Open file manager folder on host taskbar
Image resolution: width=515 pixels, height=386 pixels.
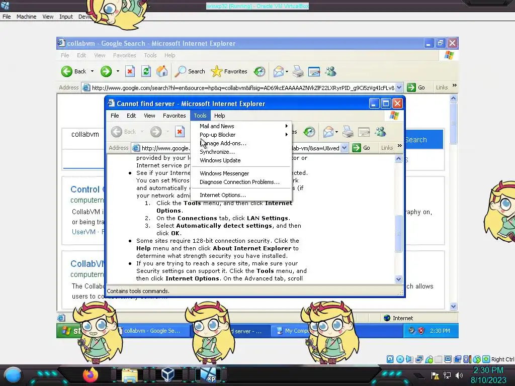click(130, 375)
